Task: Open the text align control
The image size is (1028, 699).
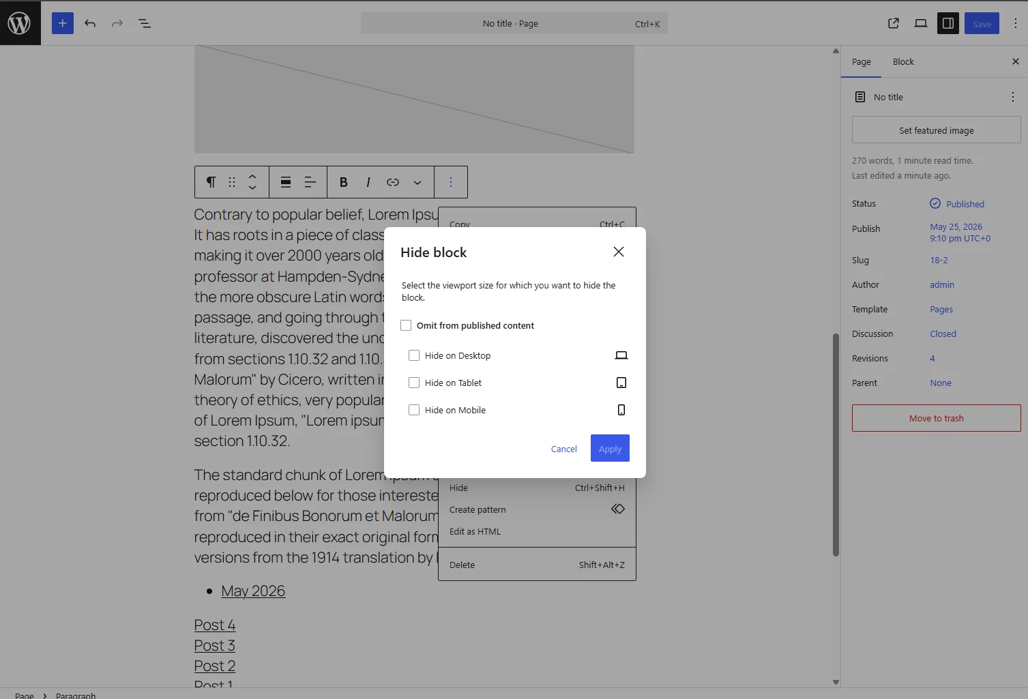Action: (310, 182)
